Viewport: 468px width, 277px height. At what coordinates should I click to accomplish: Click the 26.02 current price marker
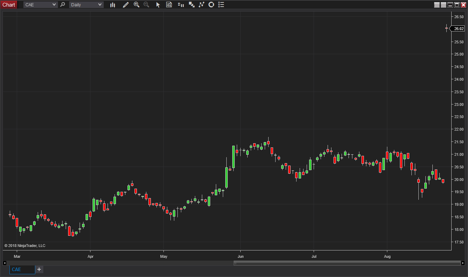[458, 29]
